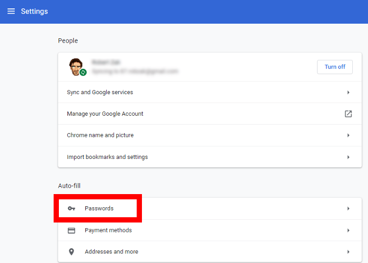The width and height of the screenshot is (368, 263).
Task: Expand Chrome name and picture arrow
Action: tap(348, 136)
